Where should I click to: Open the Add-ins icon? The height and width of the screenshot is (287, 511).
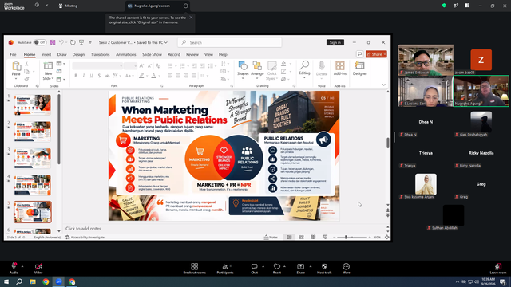coord(340,65)
